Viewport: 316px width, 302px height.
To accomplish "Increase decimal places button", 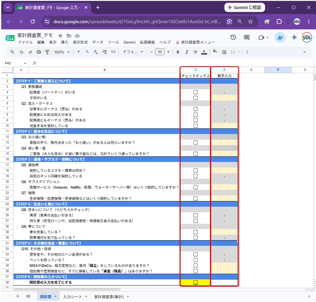I will (x=104, y=52).
